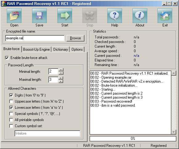This screenshot has height=149, width=179.
Task: Open the Booost-Up Engine tab
Action: click(36, 49)
